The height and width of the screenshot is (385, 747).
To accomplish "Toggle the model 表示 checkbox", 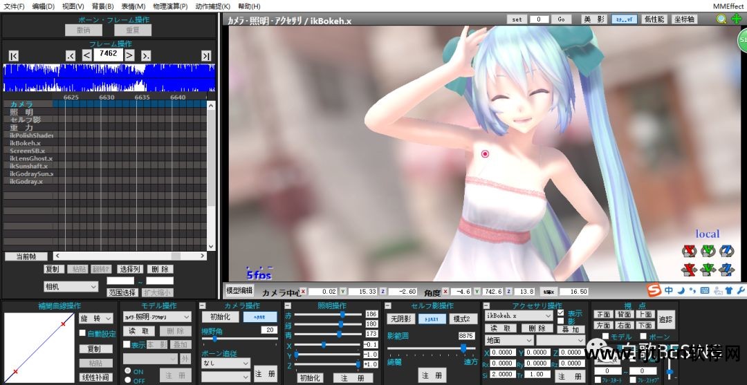I will (127, 344).
